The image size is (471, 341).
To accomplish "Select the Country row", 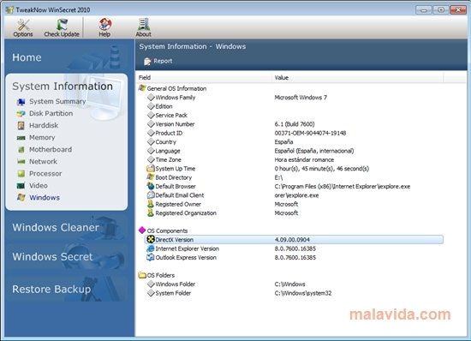I will [295, 142].
